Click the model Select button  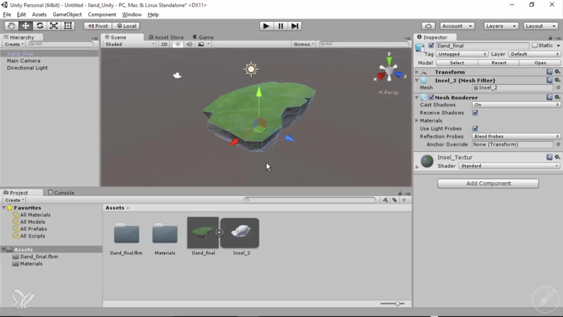[457, 63]
